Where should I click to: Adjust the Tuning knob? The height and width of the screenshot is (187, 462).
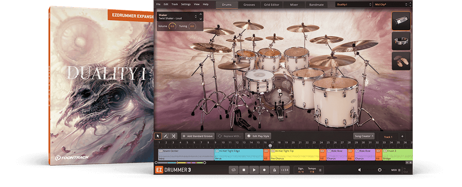pyautogui.click(x=192, y=26)
